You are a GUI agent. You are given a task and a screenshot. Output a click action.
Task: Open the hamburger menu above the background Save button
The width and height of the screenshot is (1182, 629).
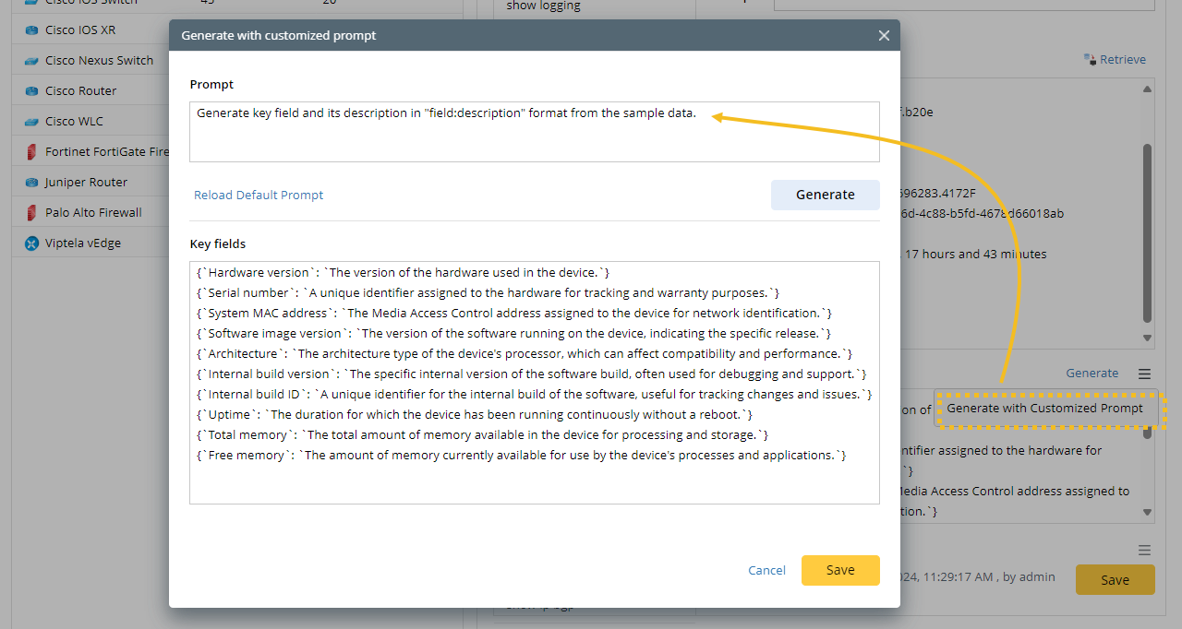click(1144, 551)
